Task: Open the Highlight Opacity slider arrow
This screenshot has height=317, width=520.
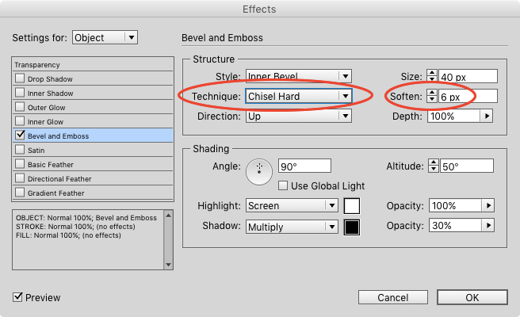Action: pyautogui.click(x=488, y=205)
